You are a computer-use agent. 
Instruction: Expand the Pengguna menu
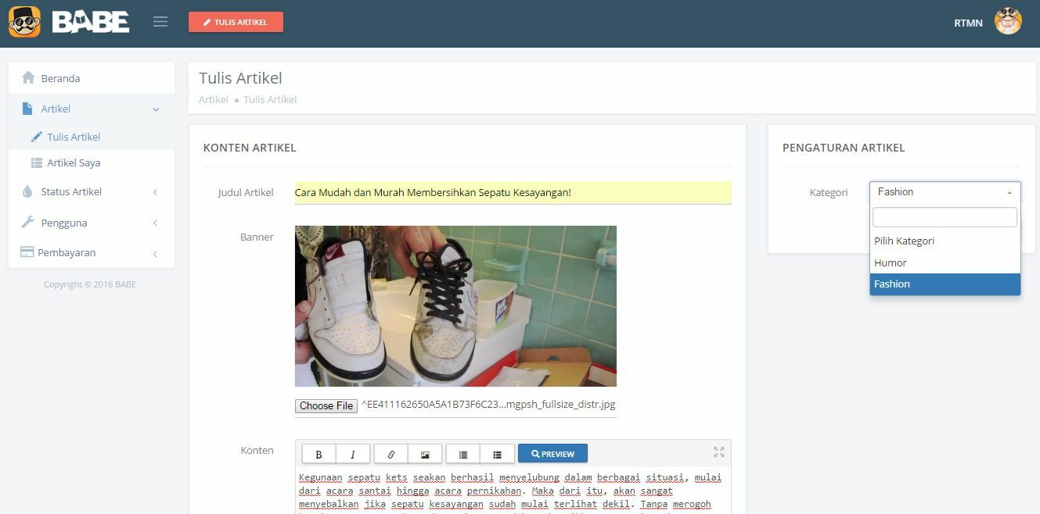point(92,223)
